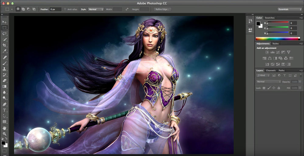The height and width of the screenshot is (156, 304).
Task: Swap foreground and background colors
Action: click(x=6, y=138)
